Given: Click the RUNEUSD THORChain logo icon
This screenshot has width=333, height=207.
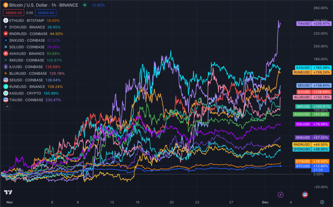Looking at the screenshot, I should (6, 87).
